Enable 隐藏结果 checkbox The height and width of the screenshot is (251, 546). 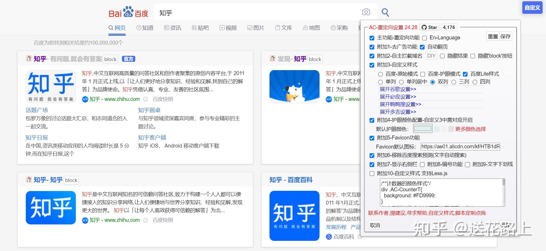442,56
